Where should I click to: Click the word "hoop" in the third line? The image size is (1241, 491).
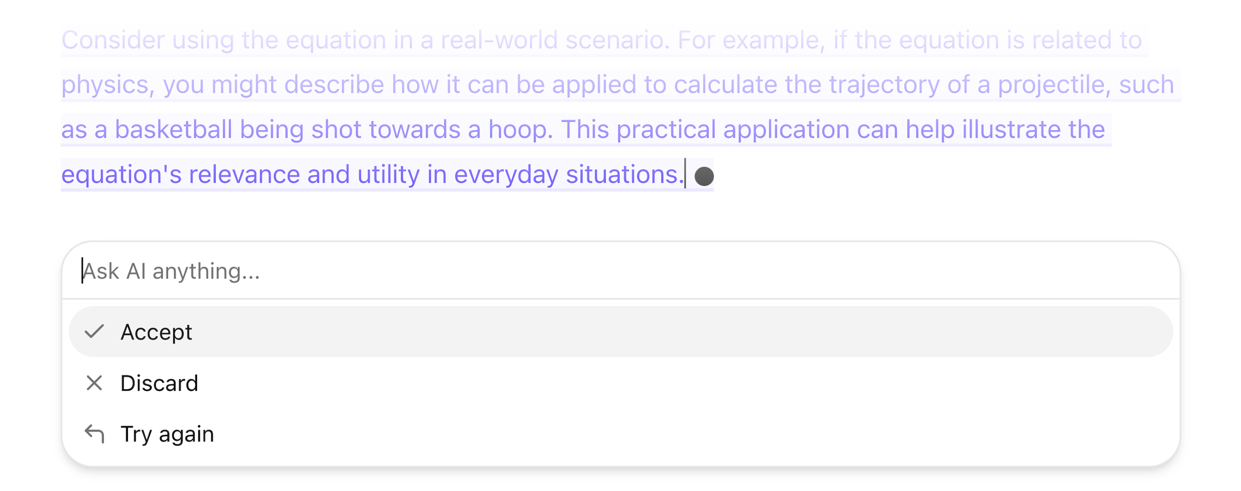[x=519, y=130]
